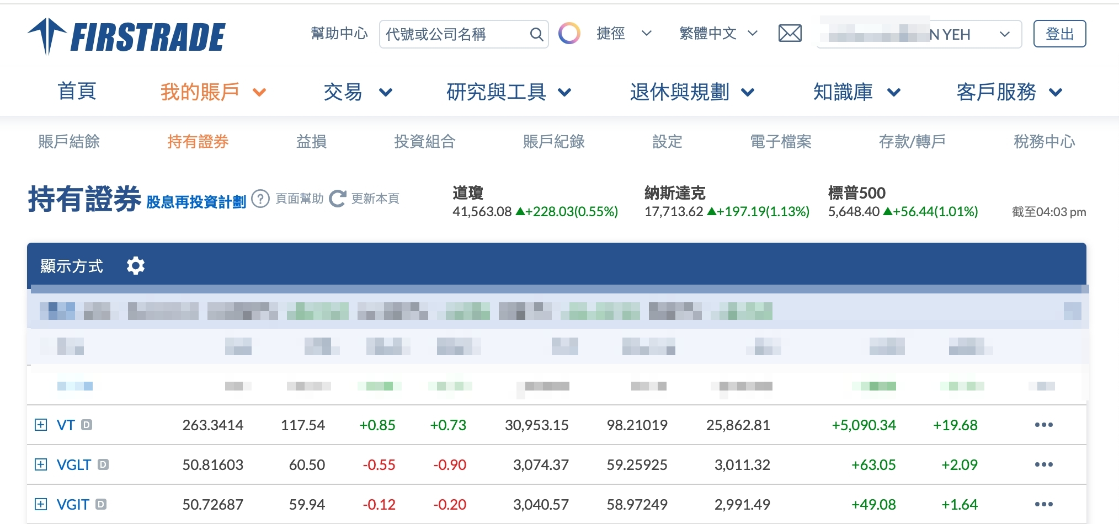Viewport: 1119px width, 524px height.
Task: Expand the VT holding row
Action: coord(41,425)
